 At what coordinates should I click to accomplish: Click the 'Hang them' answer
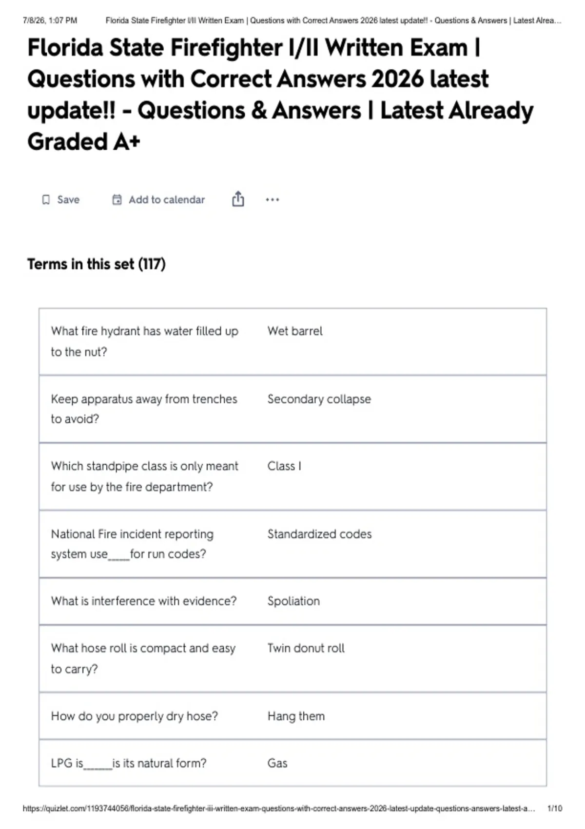click(296, 716)
